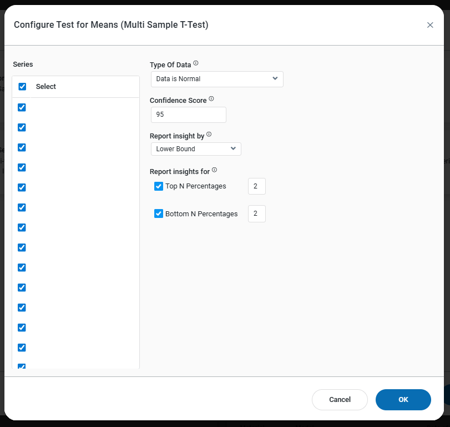
Task: Click info icon beside Report insights for
Action: click(x=215, y=170)
